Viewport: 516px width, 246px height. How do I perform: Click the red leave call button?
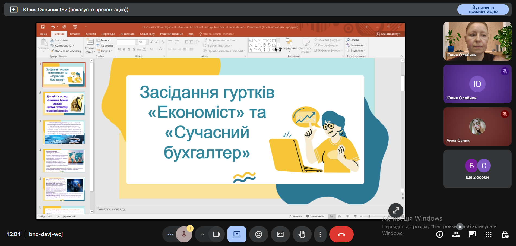(341, 234)
